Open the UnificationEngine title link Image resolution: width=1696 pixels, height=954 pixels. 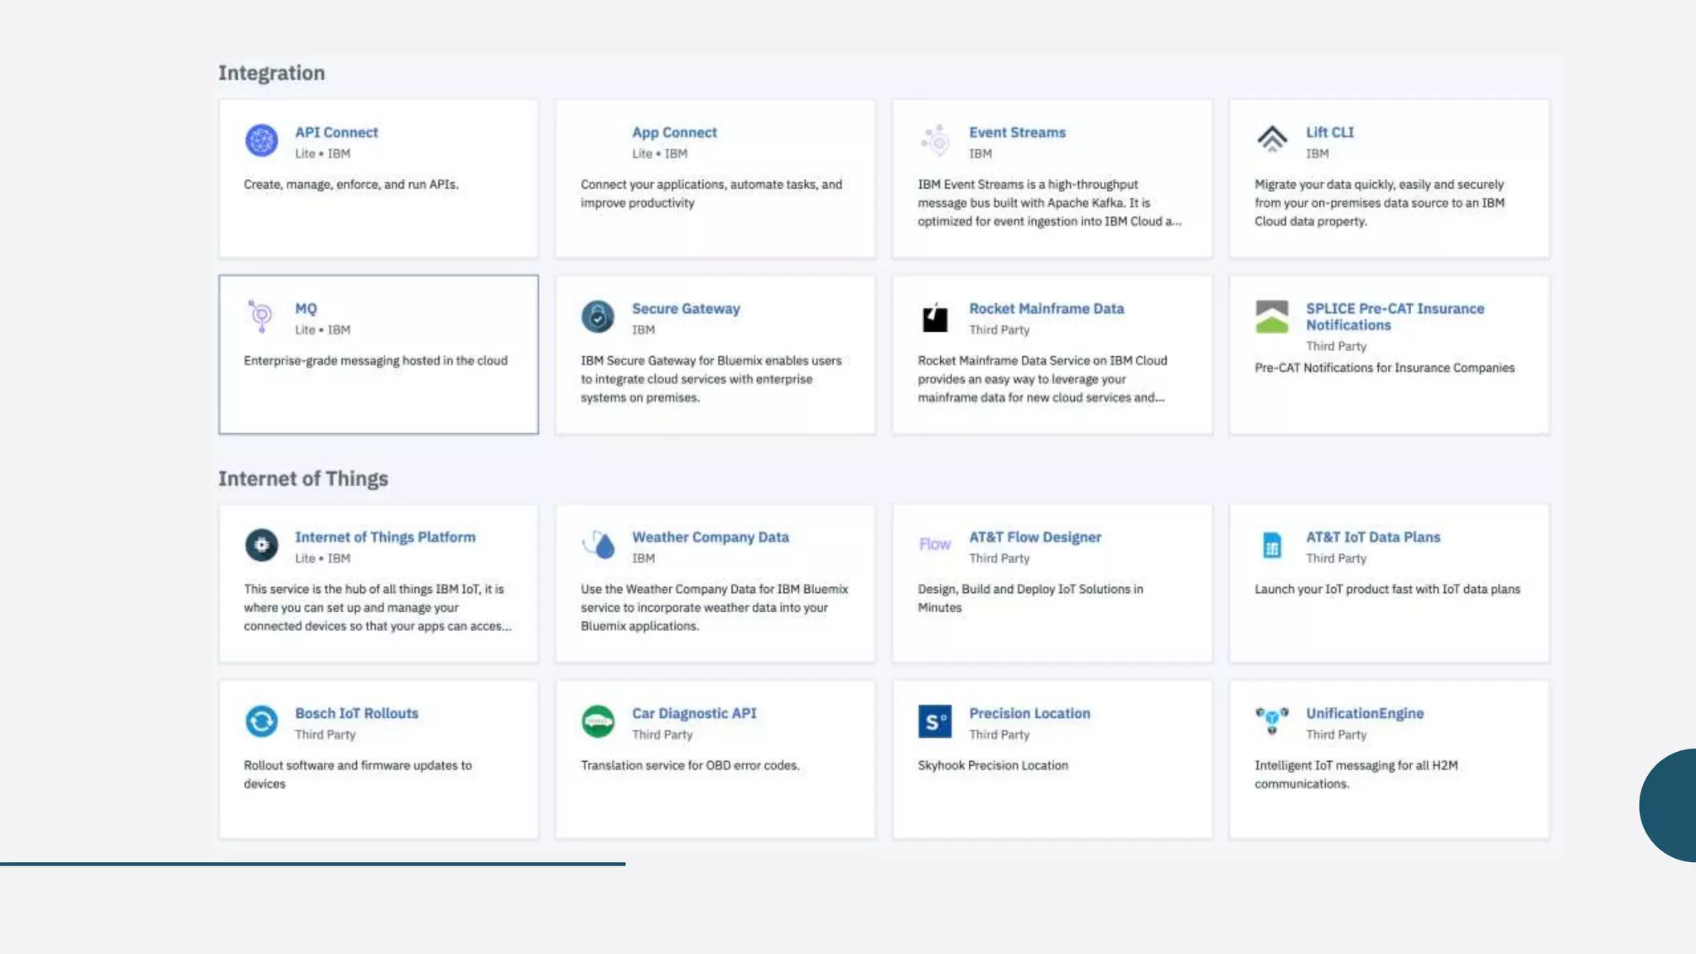click(x=1365, y=714)
